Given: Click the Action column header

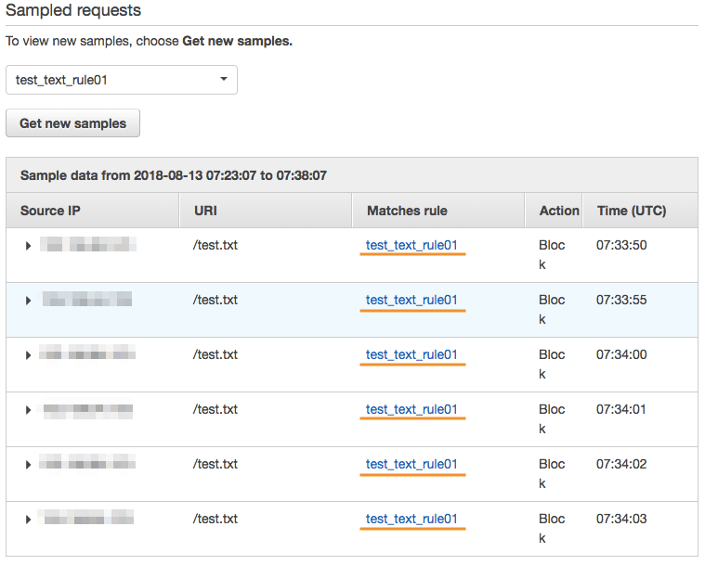Looking at the screenshot, I should pos(559,211).
